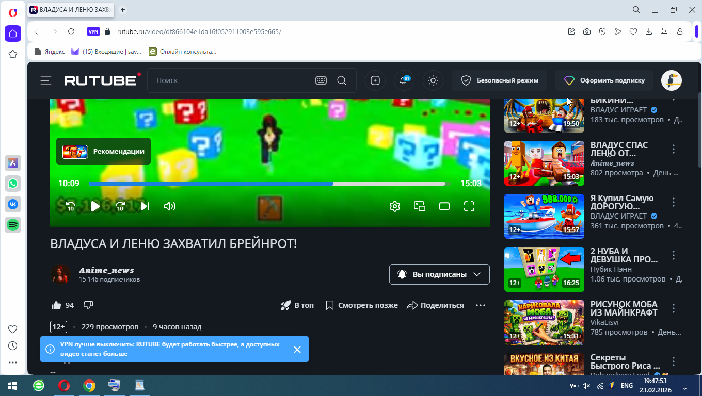Open the 2 НУБА И ДЕВУШКА title
Viewport: 702px width, 396px height.
pos(624,255)
